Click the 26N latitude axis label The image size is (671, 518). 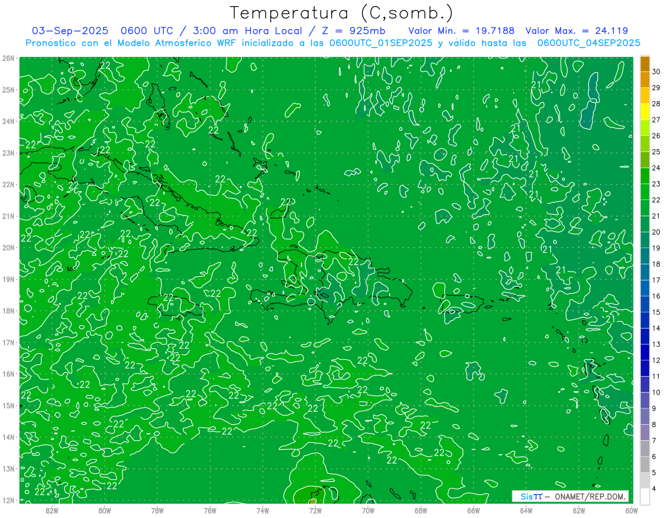coord(8,58)
